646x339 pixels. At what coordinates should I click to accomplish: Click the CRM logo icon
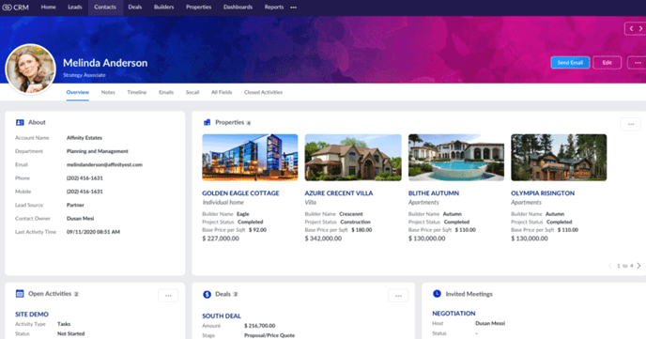[7, 7]
